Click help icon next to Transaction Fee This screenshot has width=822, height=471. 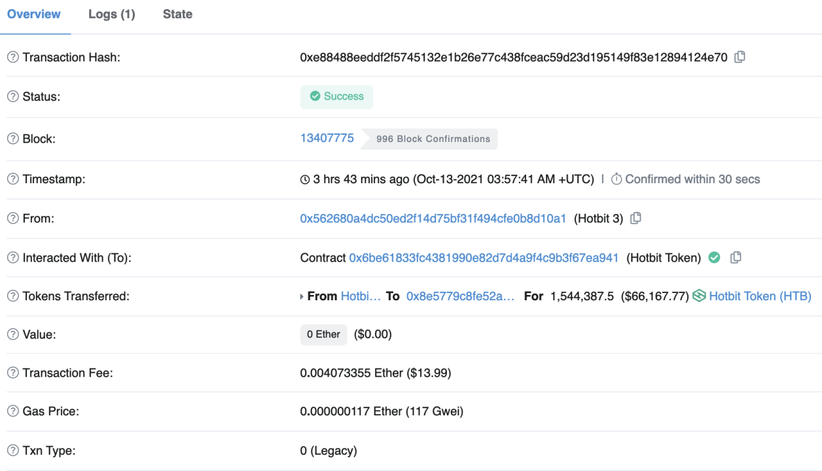click(x=12, y=373)
